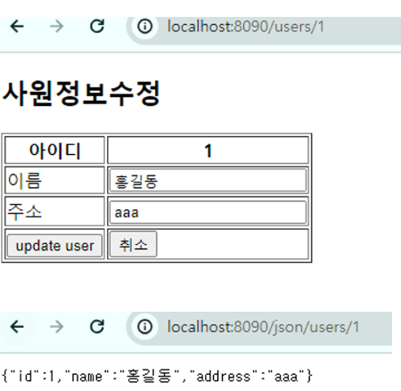Image resolution: width=401 pixels, height=391 pixels.
Task: Click the 취소 cancel button
Action: (x=133, y=244)
